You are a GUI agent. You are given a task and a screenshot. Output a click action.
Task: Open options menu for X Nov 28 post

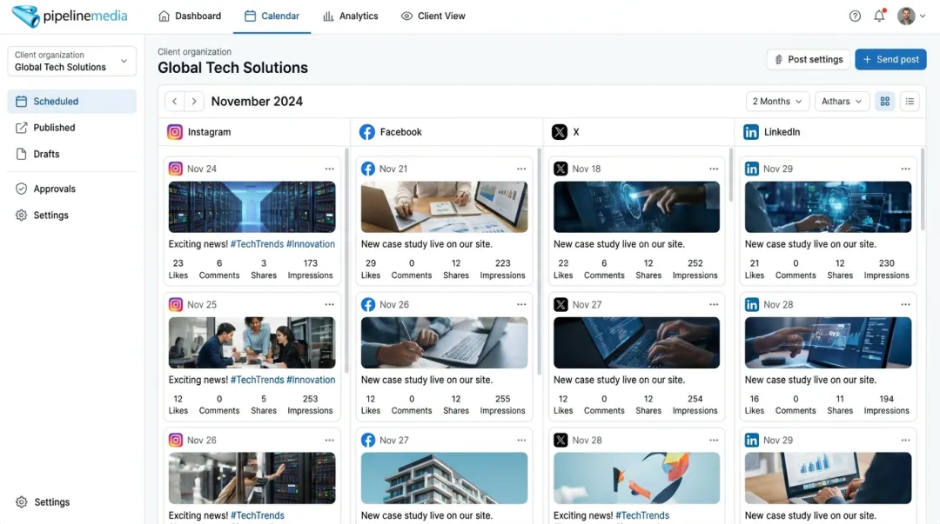coord(714,441)
